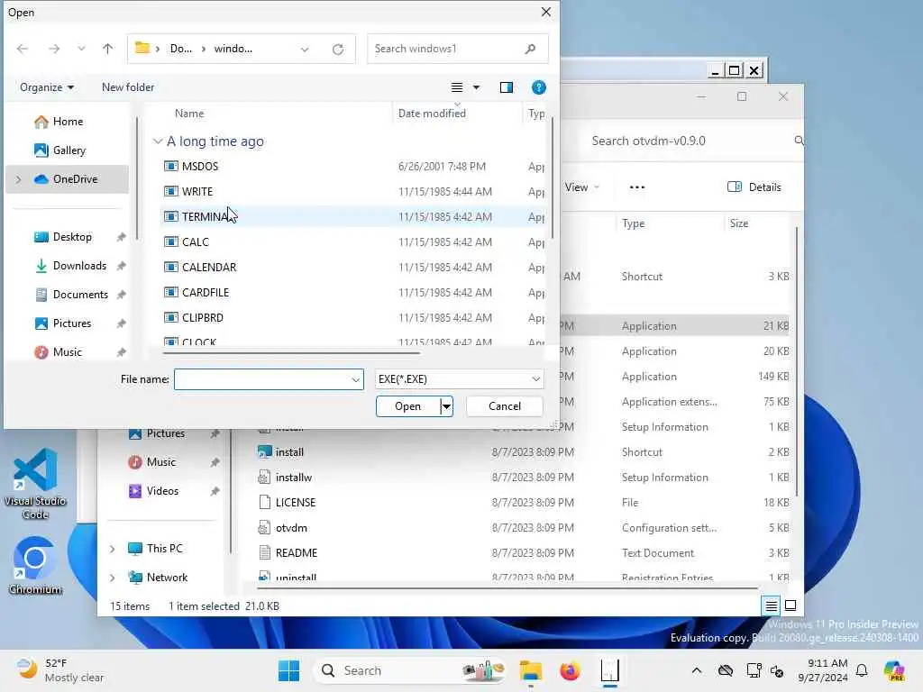Sort Explorer files by Type column
923x692 pixels.
coord(633,223)
